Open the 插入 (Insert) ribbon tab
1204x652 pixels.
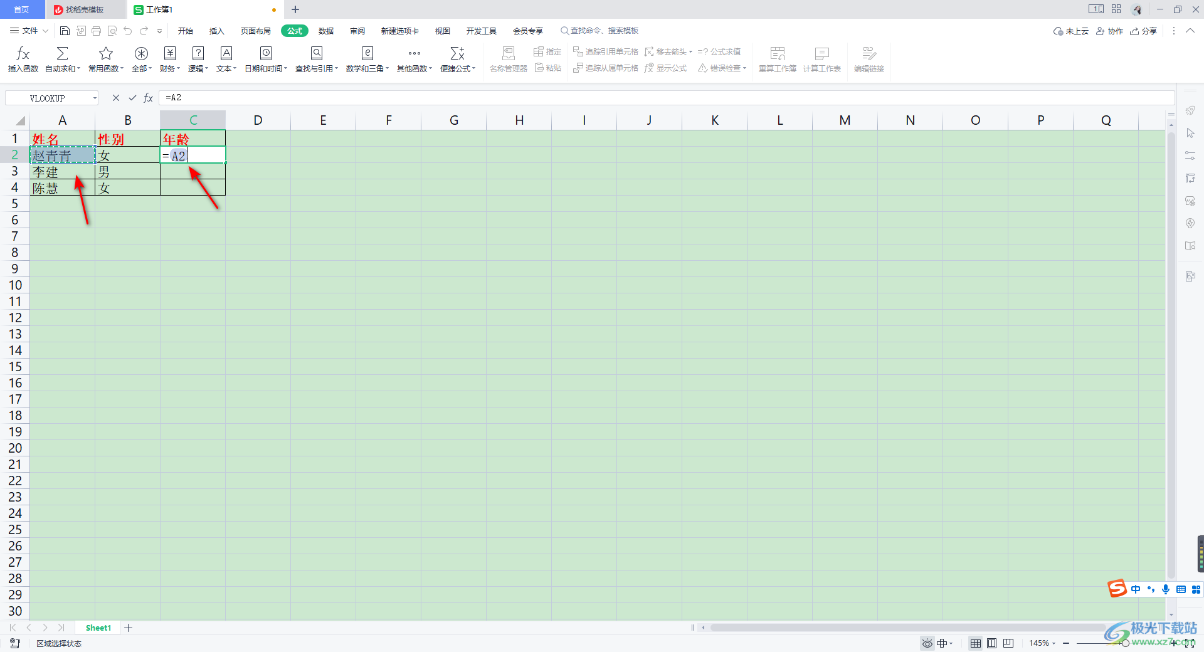(216, 31)
